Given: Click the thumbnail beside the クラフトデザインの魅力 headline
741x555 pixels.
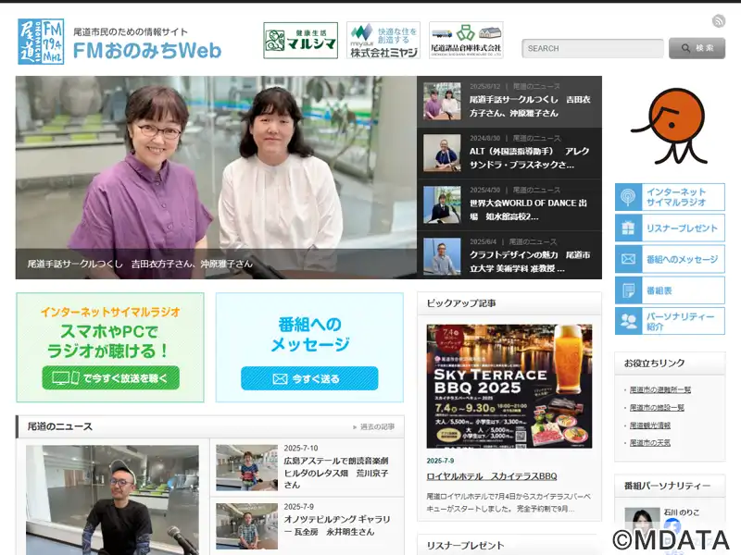Looking at the screenshot, I should pos(442,256).
